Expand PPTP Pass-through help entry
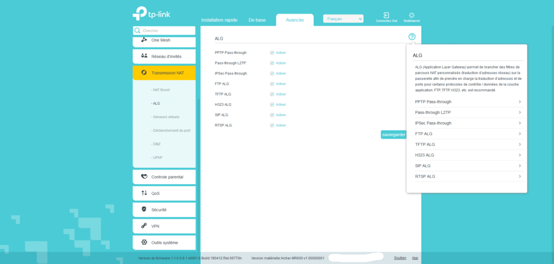 click(x=467, y=101)
